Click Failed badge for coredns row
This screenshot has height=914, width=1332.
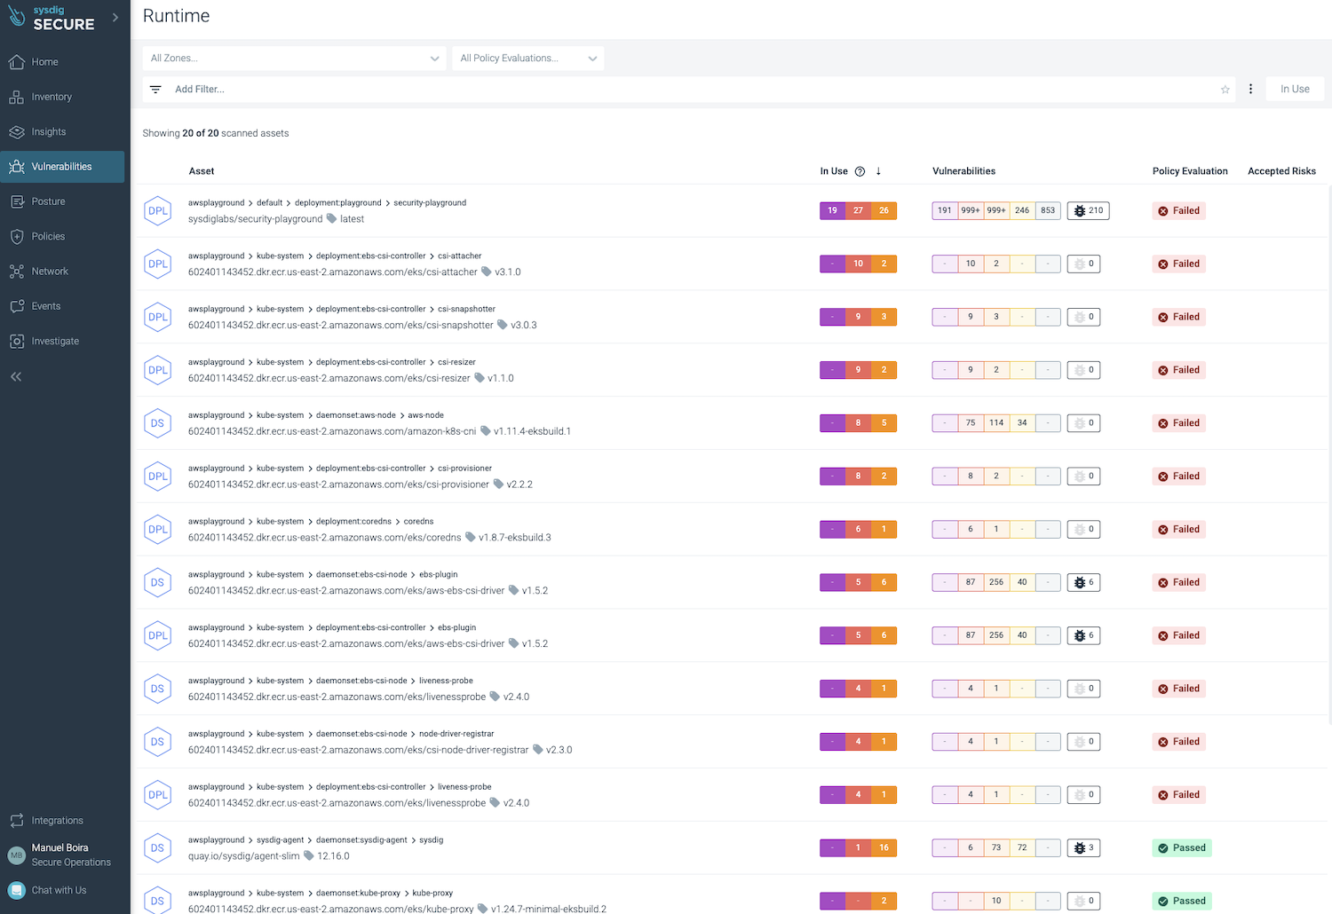click(1178, 530)
